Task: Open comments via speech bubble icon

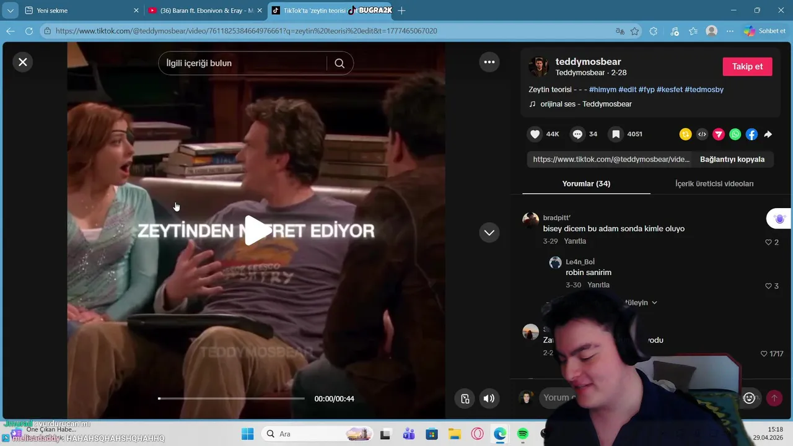Action: click(x=577, y=134)
